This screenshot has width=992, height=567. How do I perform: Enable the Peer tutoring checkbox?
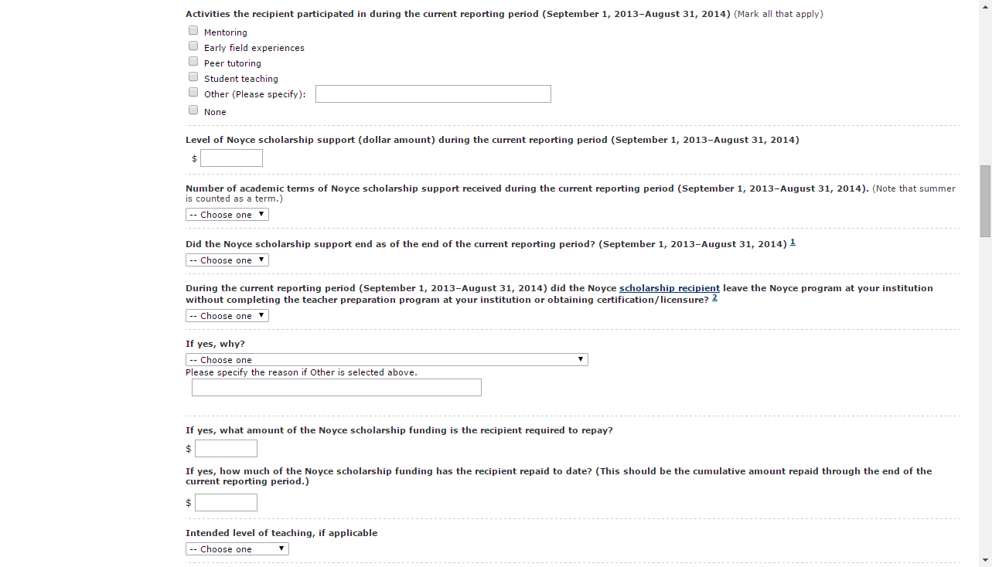[x=193, y=62]
